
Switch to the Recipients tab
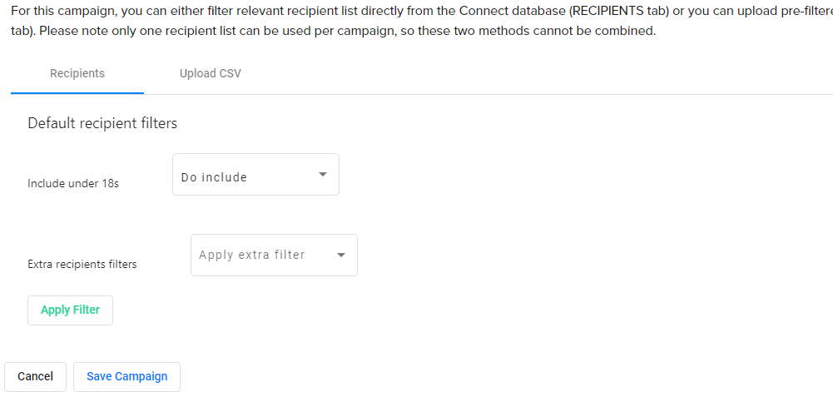[77, 73]
